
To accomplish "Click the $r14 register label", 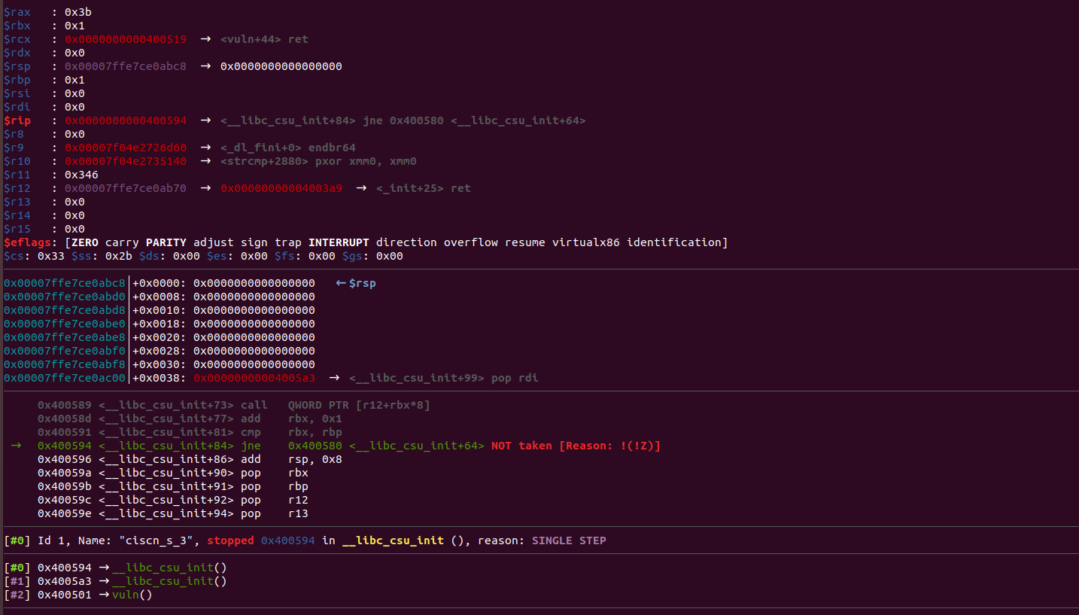I will point(17,215).
